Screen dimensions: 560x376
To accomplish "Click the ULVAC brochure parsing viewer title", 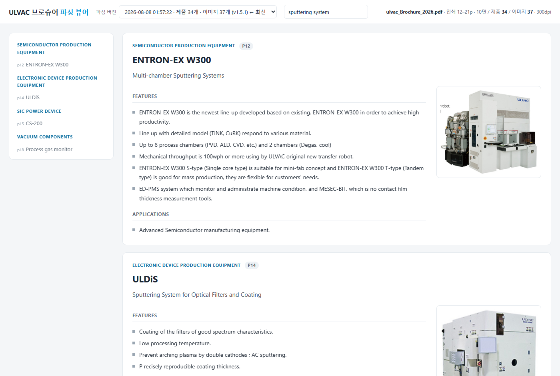I will tap(49, 12).
